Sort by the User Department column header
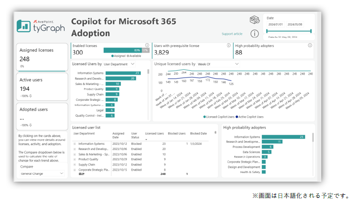The width and height of the screenshot is (355, 204). click(84, 134)
